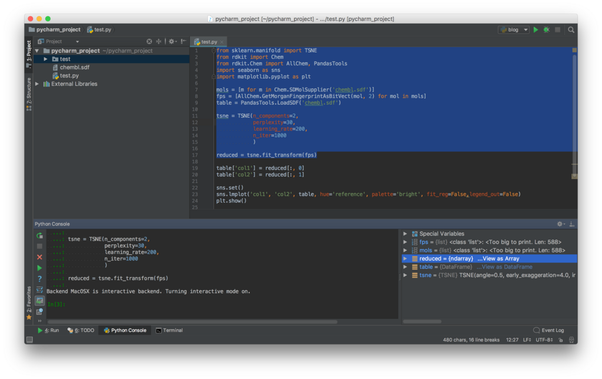Open Search Everywhere magnifier icon
Viewport: 602px width, 379px height.
pos(571,29)
